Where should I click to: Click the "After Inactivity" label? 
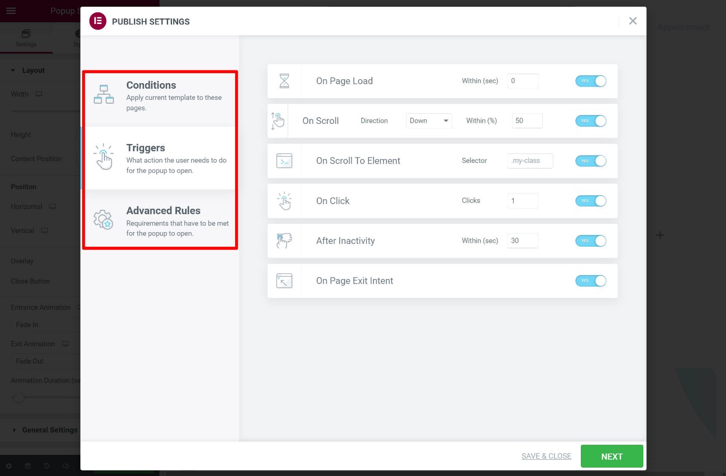tap(345, 241)
